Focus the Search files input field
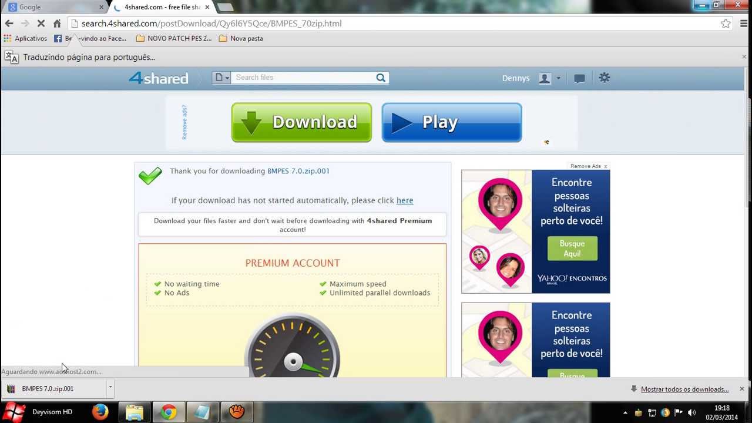 pyautogui.click(x=302, y=78)
